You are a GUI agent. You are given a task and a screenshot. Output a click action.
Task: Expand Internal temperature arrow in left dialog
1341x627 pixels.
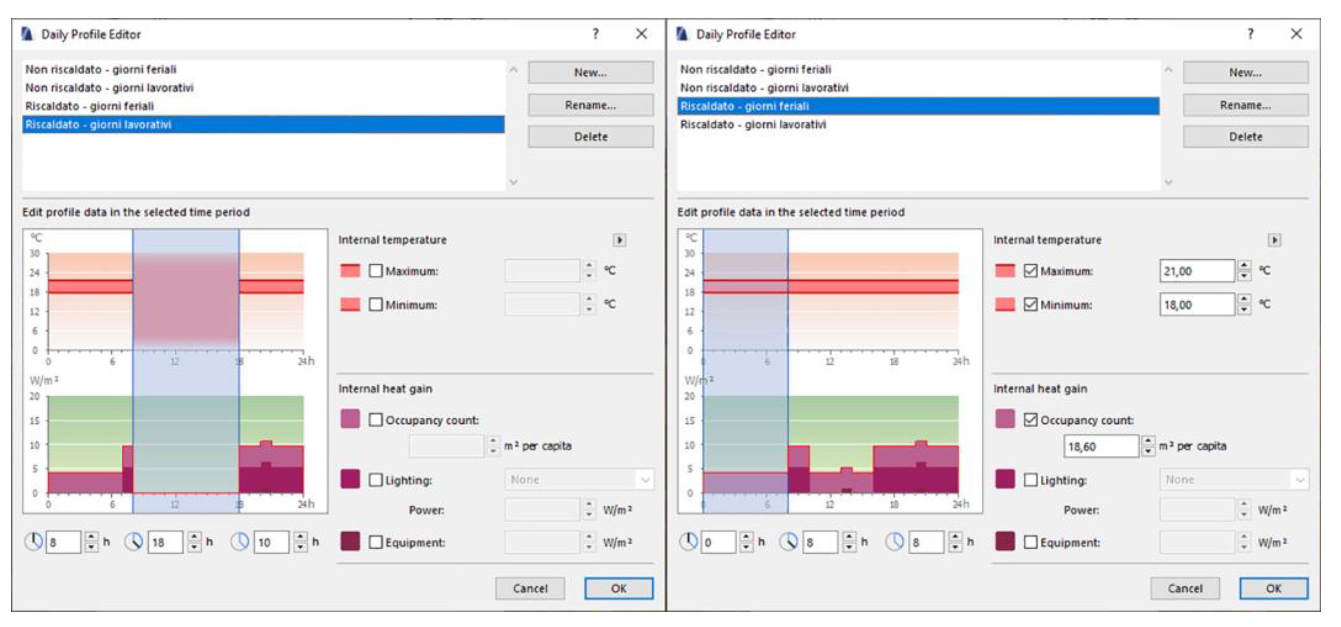[x=619, y=240]
